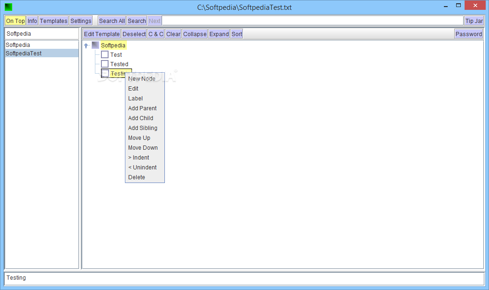Minimize the SoftpediaTest.txt window
The image size is (489, 290).
point(446,6)
